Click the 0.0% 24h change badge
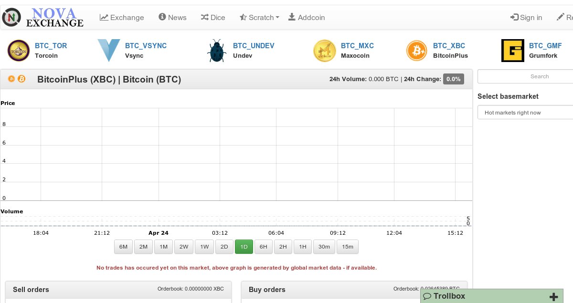 (454, 79)
